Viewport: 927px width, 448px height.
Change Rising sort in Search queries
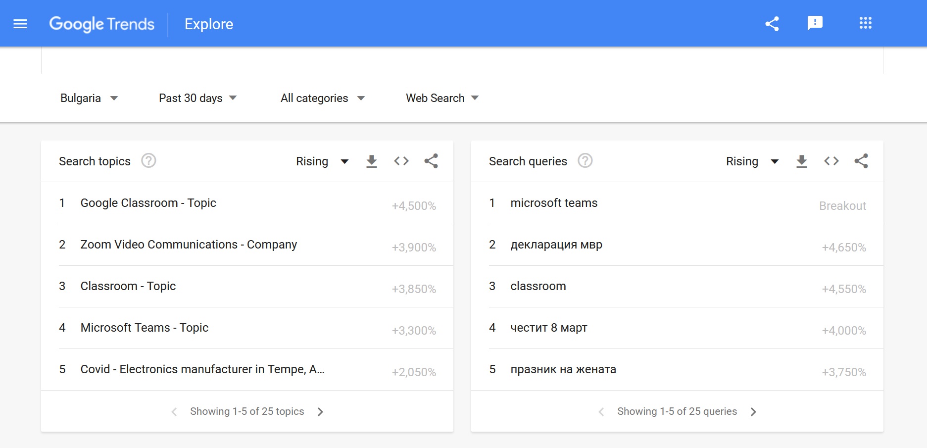click(752, 161)
